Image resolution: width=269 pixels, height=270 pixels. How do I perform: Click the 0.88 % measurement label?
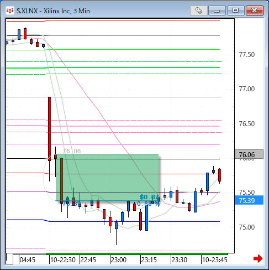[x=148, y=204]
